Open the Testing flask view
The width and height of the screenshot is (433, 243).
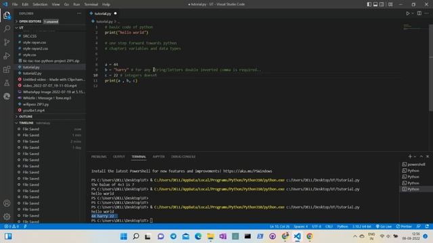pyautogui.click(x=7, y=82)
